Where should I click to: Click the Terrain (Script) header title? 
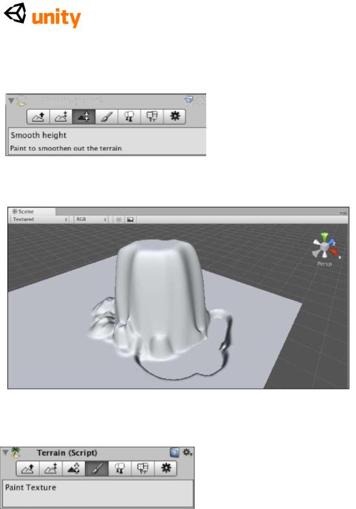pos(67,453)
